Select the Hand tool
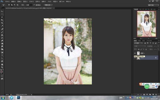The height and width of the screenshot is (100, 160). [2, 64]
